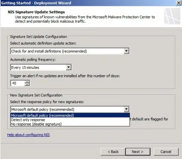Click the 'NIS Signature Update Settings' heading

[x=36, y=12]
